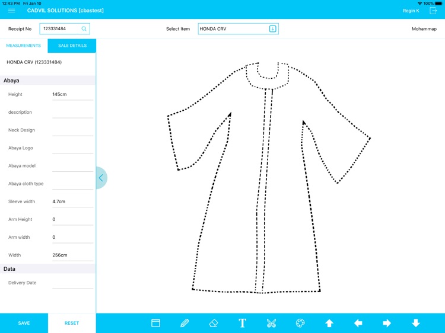Image resolution: width=445 pixels, height=333 pixels.
Task: Click the Wi-Fi icon in status bar
Action: [x=419, y=4]
